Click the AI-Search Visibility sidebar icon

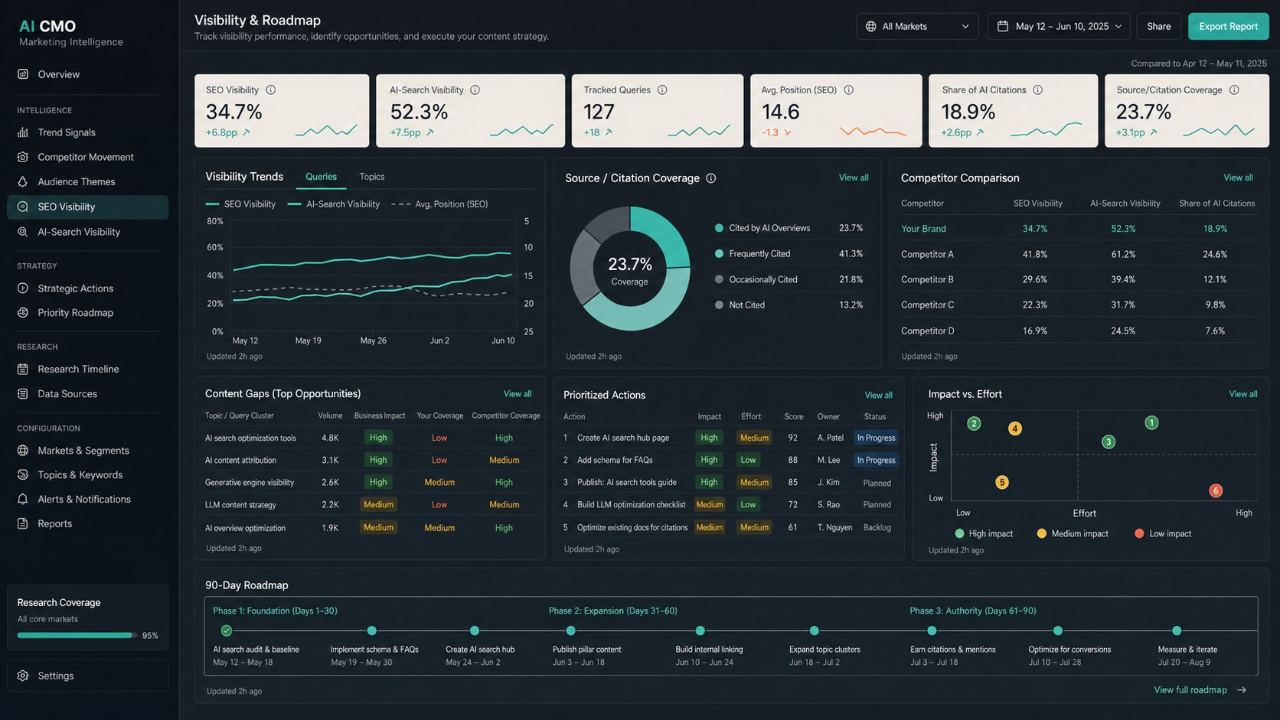click(23, 232)
